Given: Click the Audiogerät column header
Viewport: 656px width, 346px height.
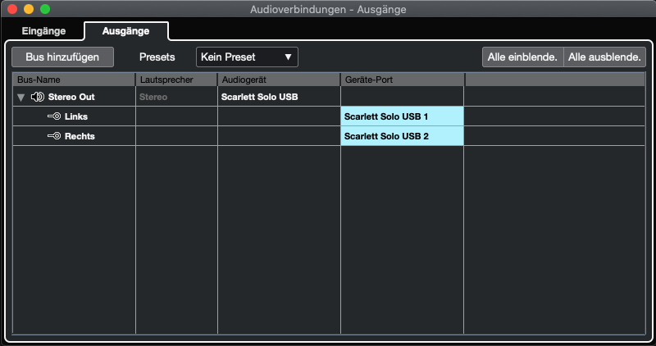Looking at the screenshot, I should coord(279,80).
